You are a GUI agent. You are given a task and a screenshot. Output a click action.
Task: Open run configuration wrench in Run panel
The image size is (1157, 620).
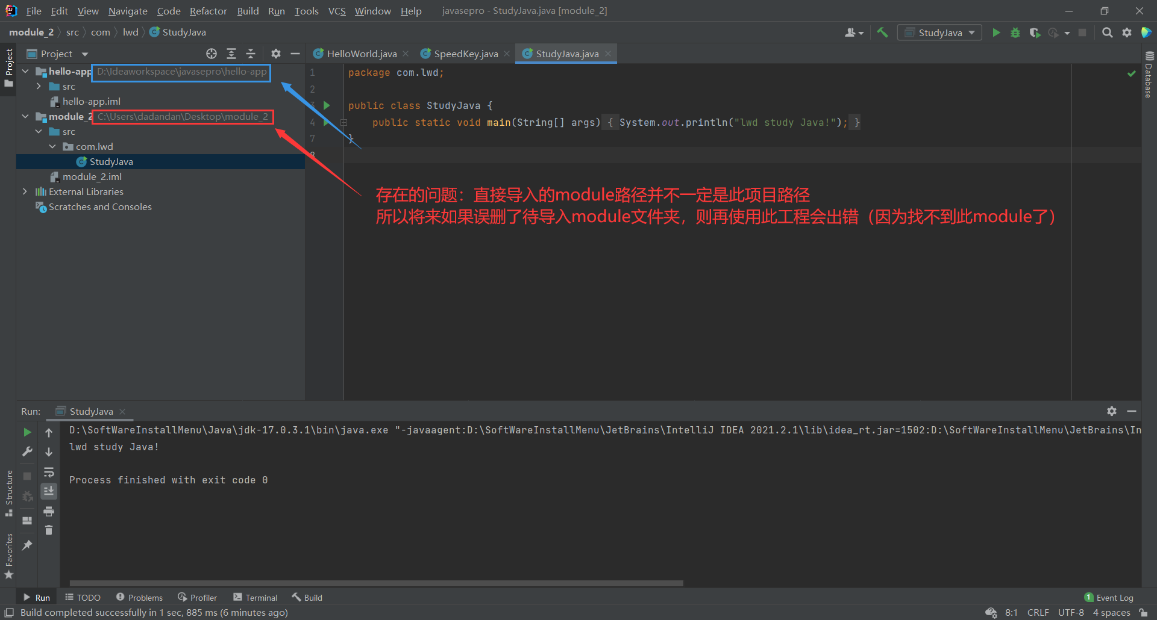pos(27,451)
